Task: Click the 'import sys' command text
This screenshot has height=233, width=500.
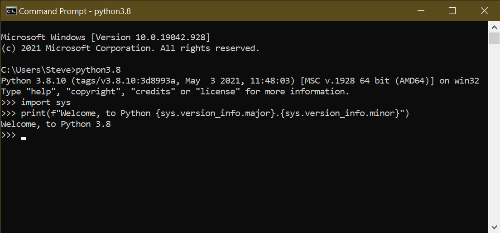Action: [x=45, y=103]
